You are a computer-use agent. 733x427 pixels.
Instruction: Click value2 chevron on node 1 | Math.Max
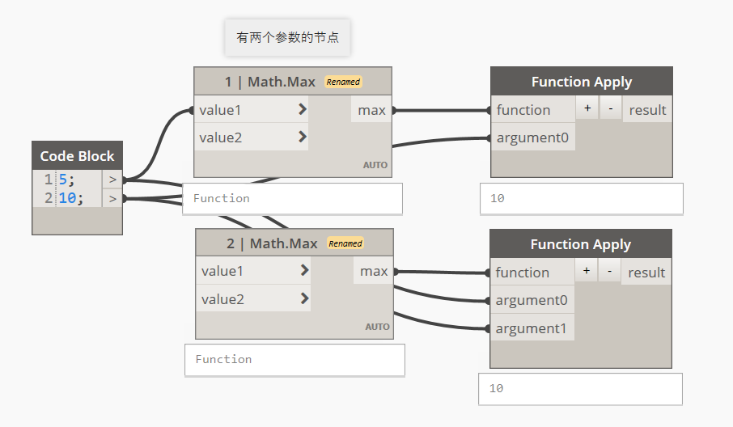(302, 137)
